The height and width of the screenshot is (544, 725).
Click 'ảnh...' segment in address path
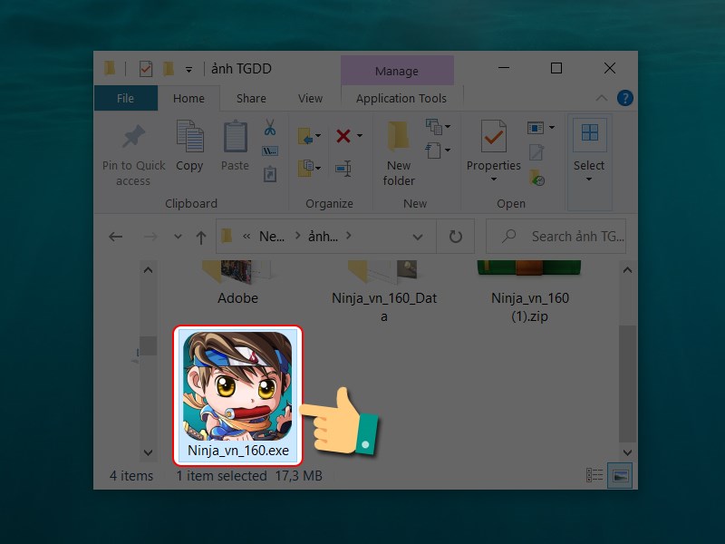tap(324, 237)
